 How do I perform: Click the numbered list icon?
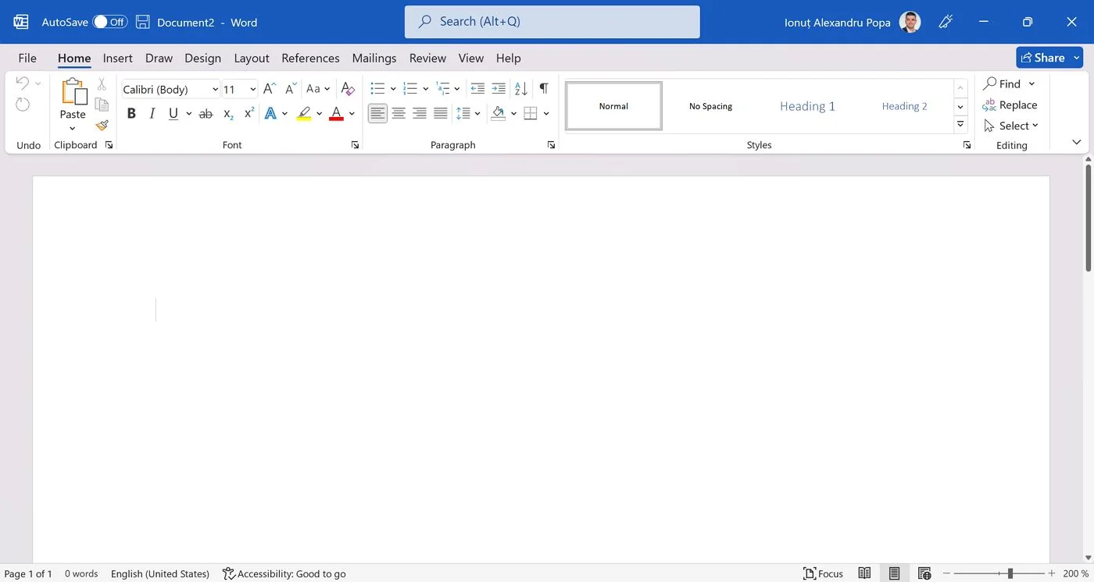[x=409, y=89]
